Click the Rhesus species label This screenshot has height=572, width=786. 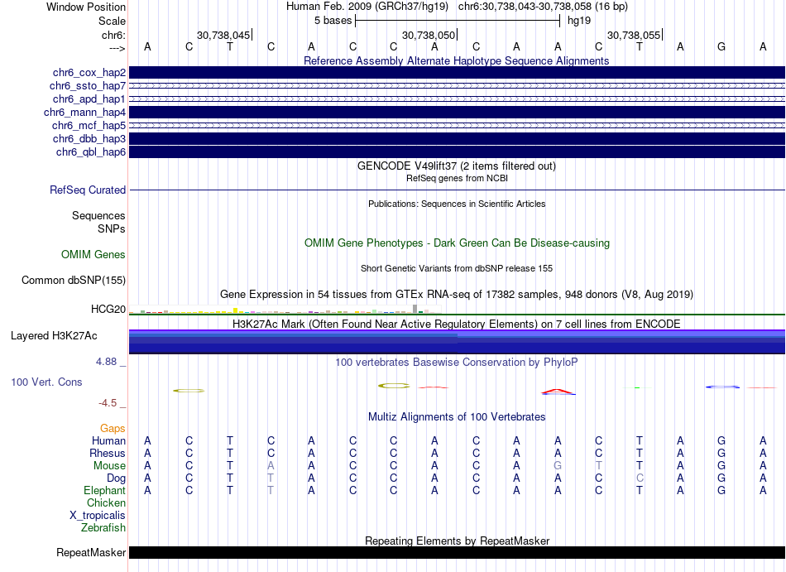[108, 453]
